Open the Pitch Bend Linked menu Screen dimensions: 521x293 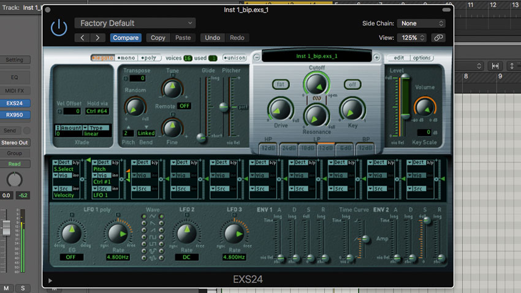point(146,133)
